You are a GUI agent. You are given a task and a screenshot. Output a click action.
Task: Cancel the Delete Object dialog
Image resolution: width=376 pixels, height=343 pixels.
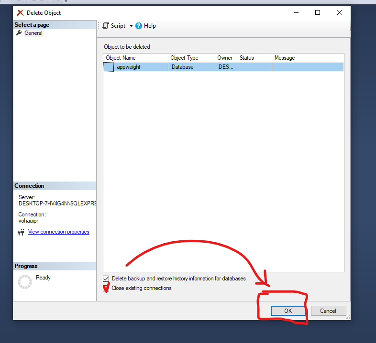click(328, 311)
